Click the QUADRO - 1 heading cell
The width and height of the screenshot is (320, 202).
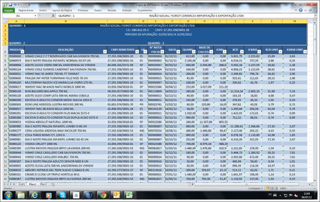click(16, 26)
